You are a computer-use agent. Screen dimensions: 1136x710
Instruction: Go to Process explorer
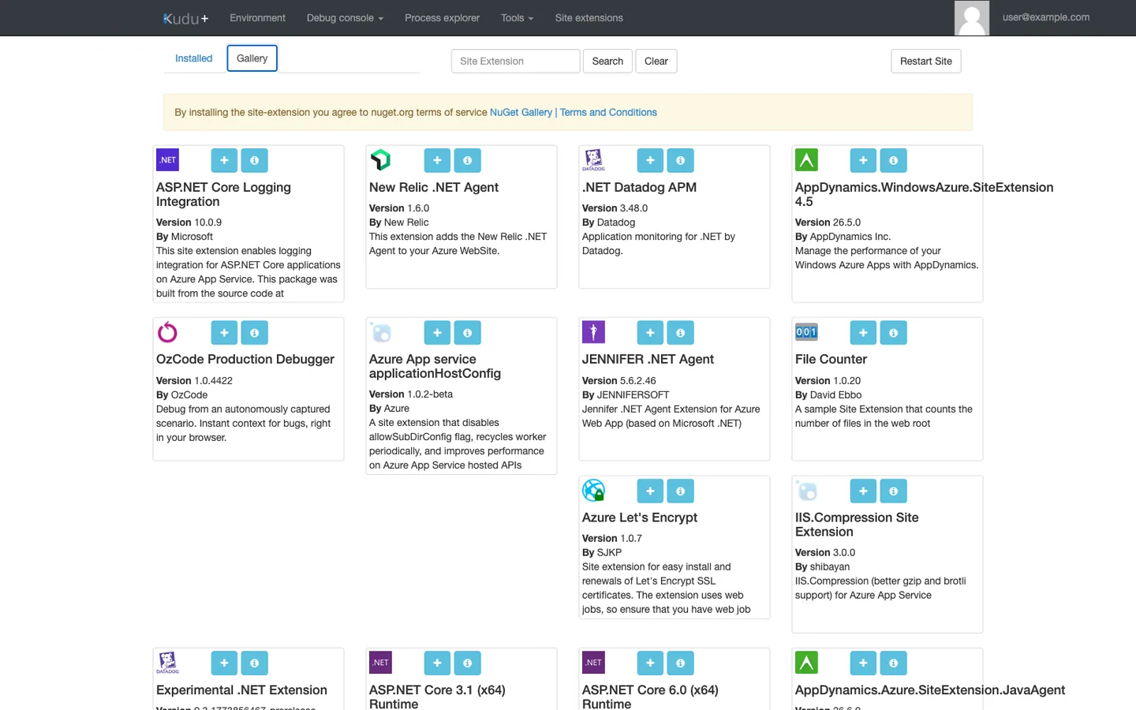(x=442, y=17)
